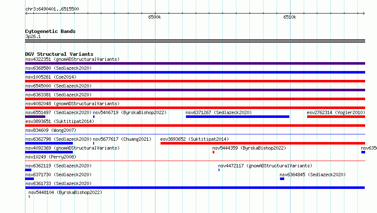Select nsv5444359 (ByrskaBishop2022) label
This screenshot has width=377, height=213.
[x=249, y=148]
